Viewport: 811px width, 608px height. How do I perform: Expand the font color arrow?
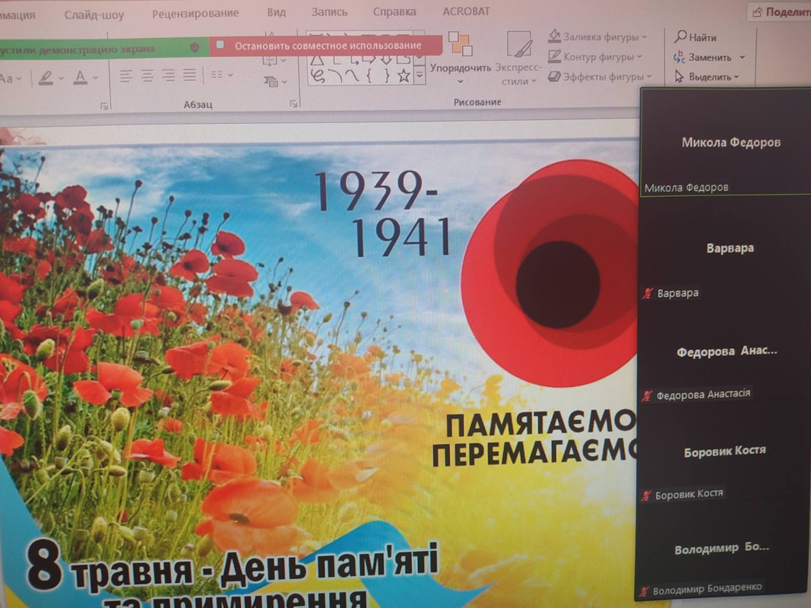tap(95, 78)
